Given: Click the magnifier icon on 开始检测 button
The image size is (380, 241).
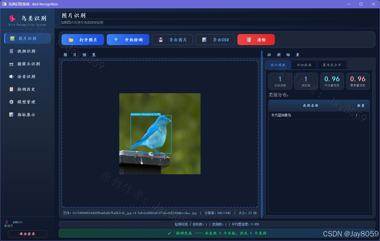Looking at the screenshot, I should point(116,40).
